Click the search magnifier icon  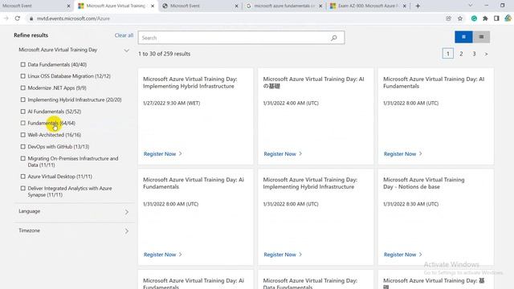(334, 38)
